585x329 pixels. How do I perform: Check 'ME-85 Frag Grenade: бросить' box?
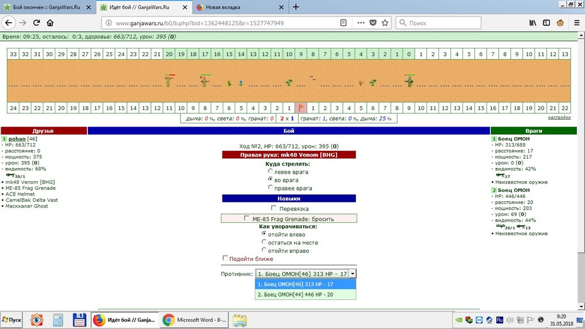(x=247, y=218)
